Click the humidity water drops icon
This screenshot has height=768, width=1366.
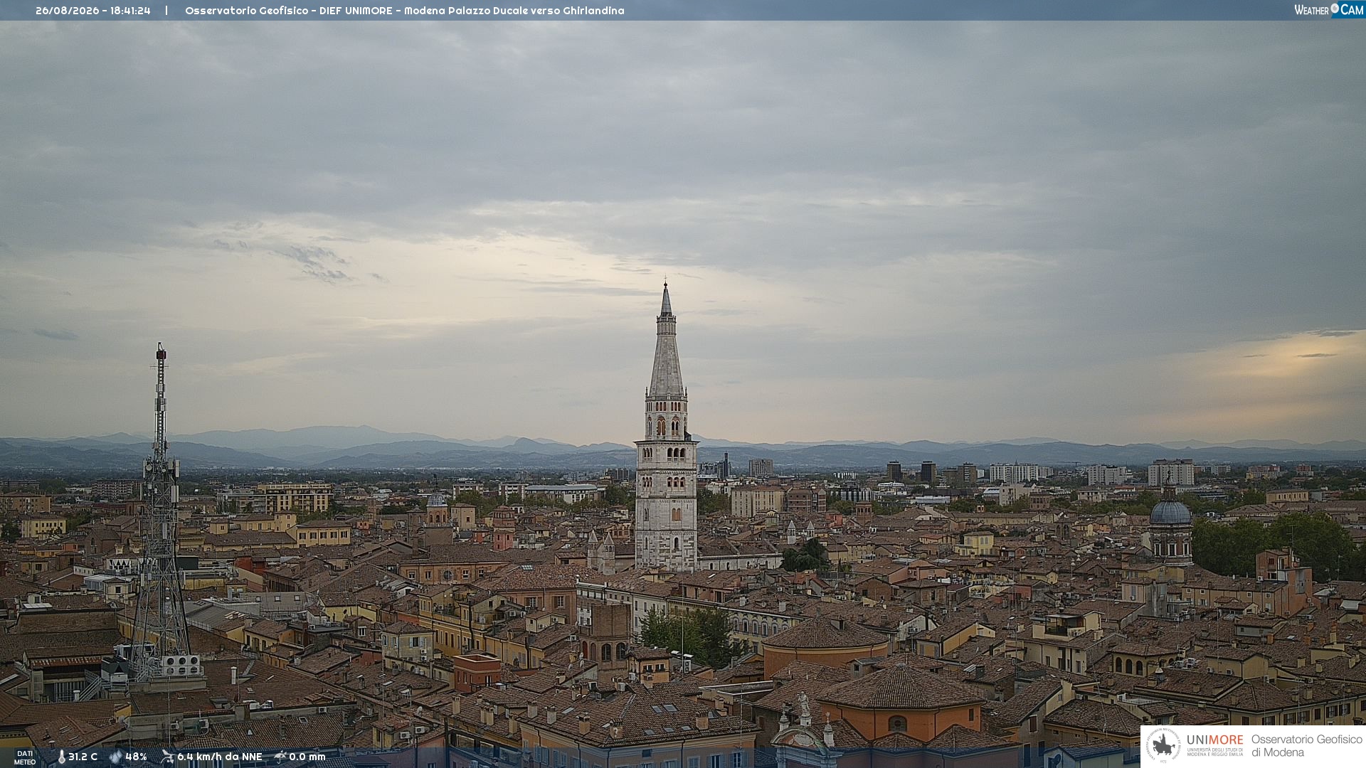(x=116, y=757)
